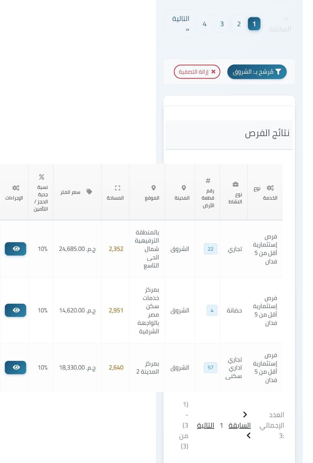Click the briefcase icon in activity type header
Image resolution: width=313 pixels, height=463 pixels.
point(236,184)
